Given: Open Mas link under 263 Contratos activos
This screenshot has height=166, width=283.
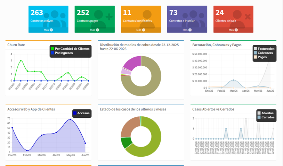Looking at the screenshot, I should click(46, 30).
